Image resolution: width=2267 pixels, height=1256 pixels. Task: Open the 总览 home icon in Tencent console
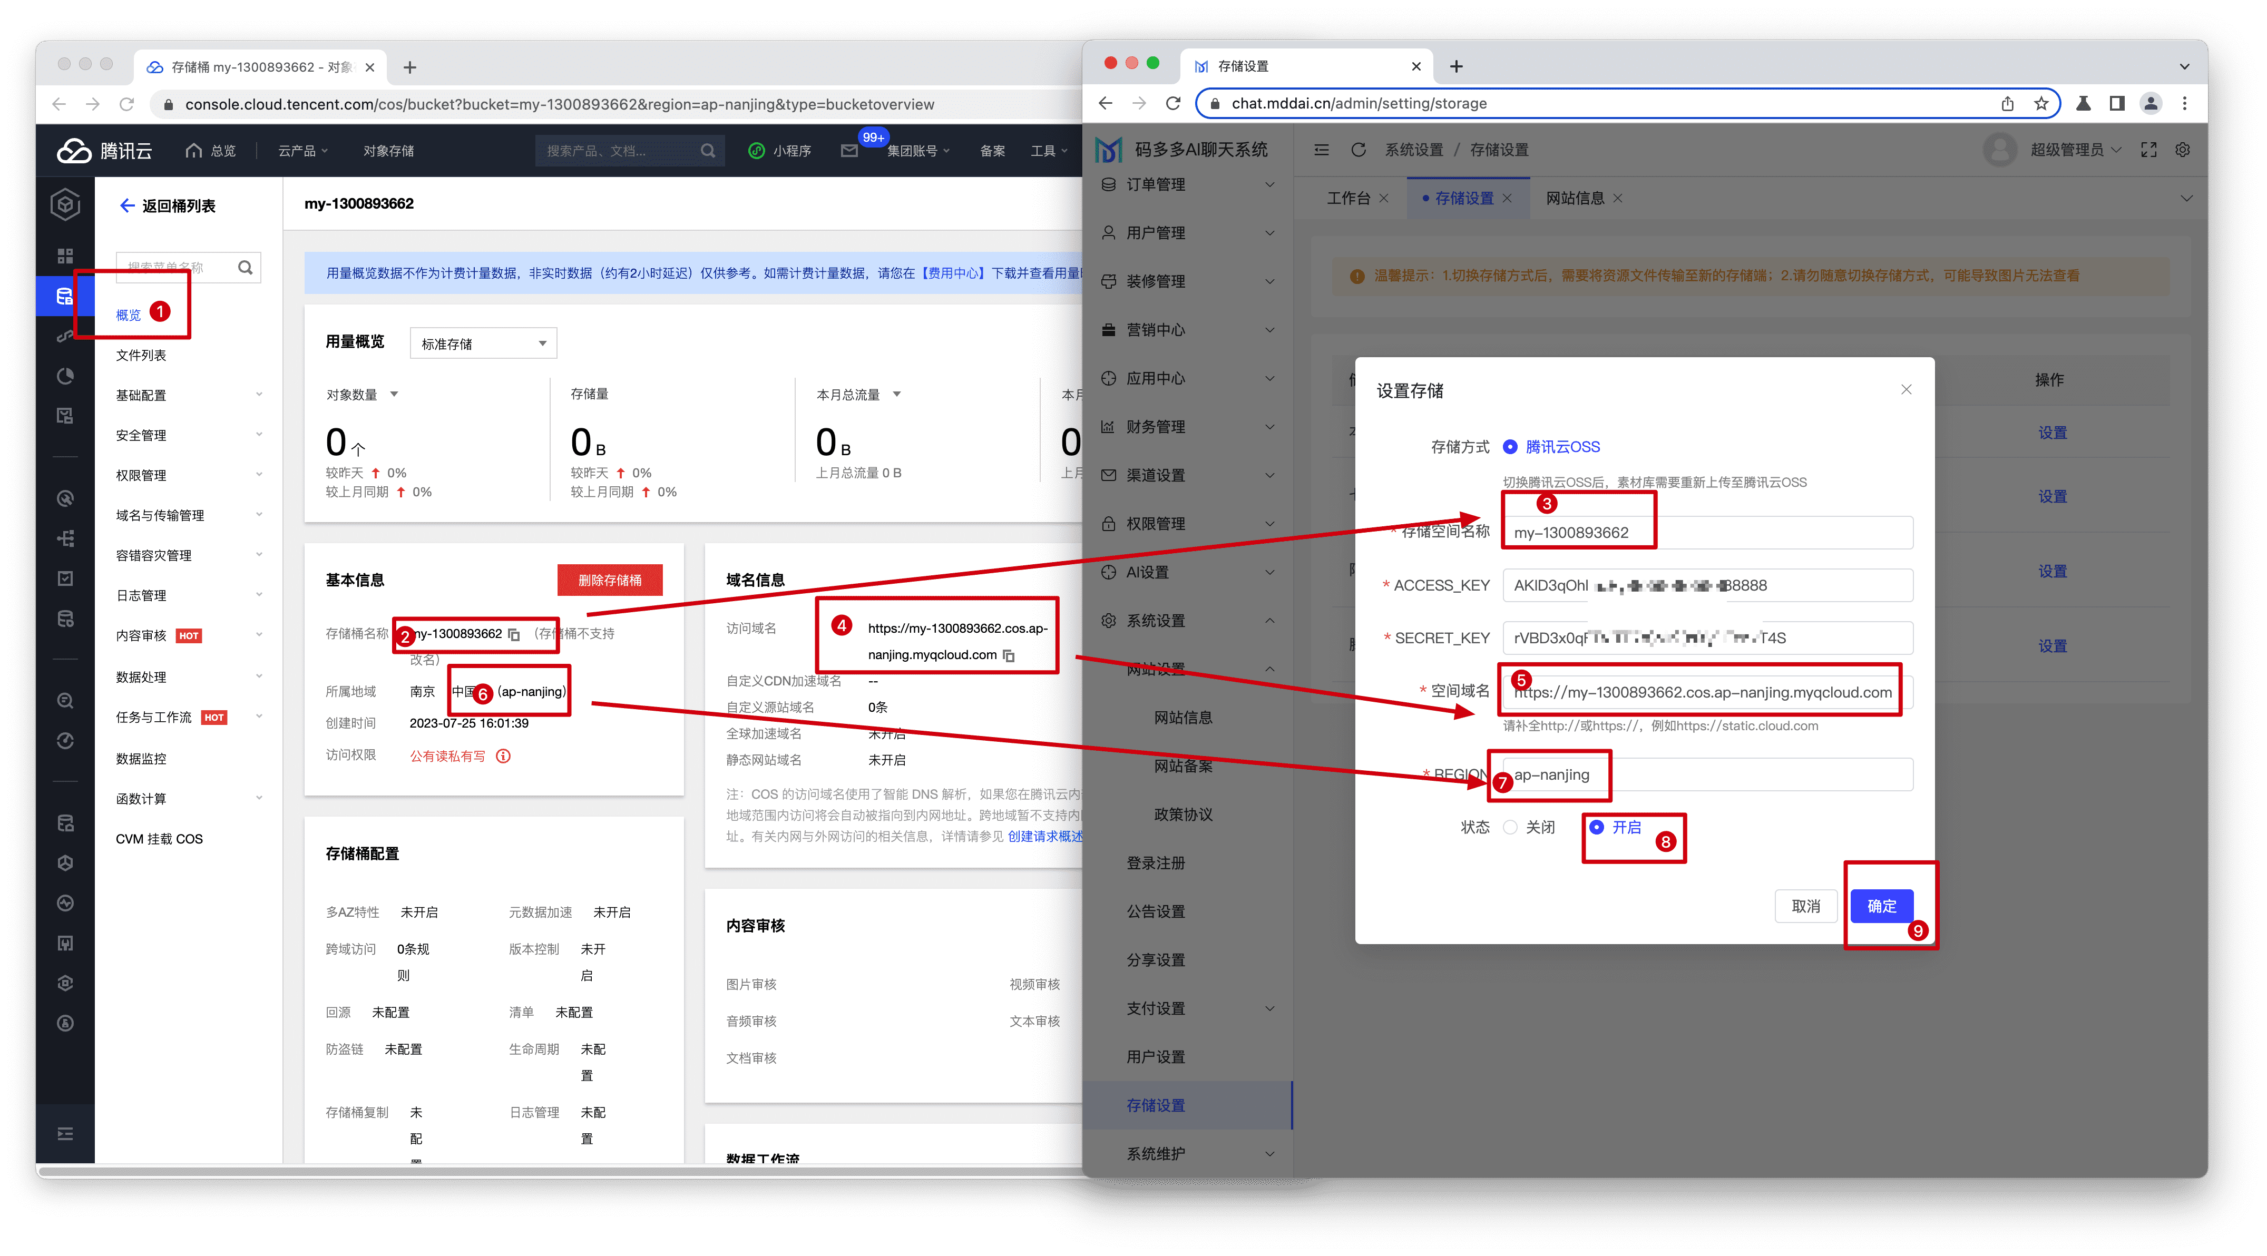click(x=193, y=150)
